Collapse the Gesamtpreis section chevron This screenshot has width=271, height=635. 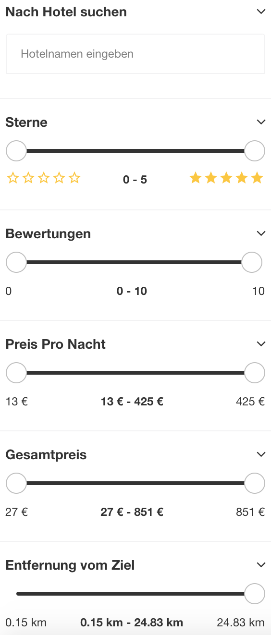pos(261,454)
